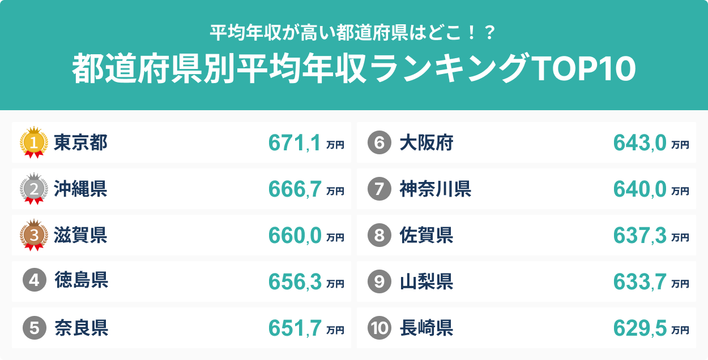
Task: Select the 長崎県 prefecture name
Action: coord(426,328)
